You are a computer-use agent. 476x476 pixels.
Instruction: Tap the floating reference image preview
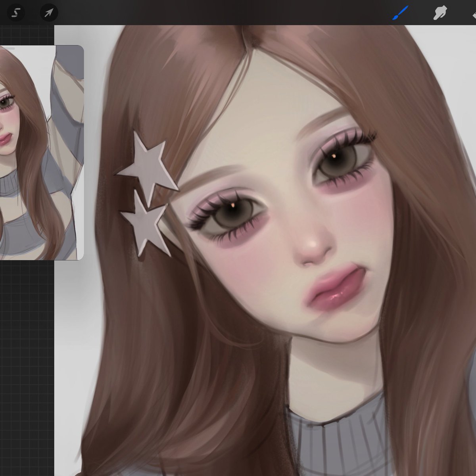pyautogui.click(x=42, y=153)
